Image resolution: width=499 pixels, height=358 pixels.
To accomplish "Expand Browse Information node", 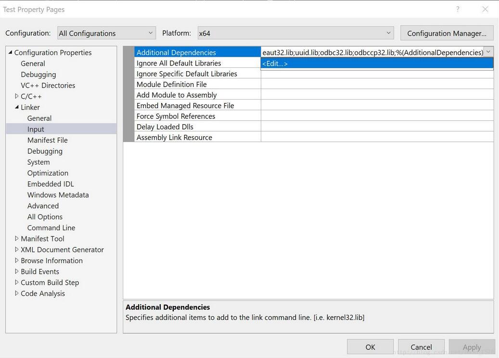I will (x=16, y=260).
